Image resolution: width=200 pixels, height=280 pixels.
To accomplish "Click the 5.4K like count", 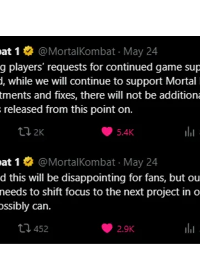I will 125,132.
